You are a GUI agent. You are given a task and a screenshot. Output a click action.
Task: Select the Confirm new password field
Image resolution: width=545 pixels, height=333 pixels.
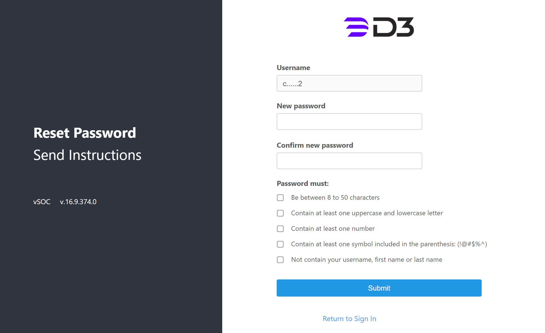(x=349, y=161)
